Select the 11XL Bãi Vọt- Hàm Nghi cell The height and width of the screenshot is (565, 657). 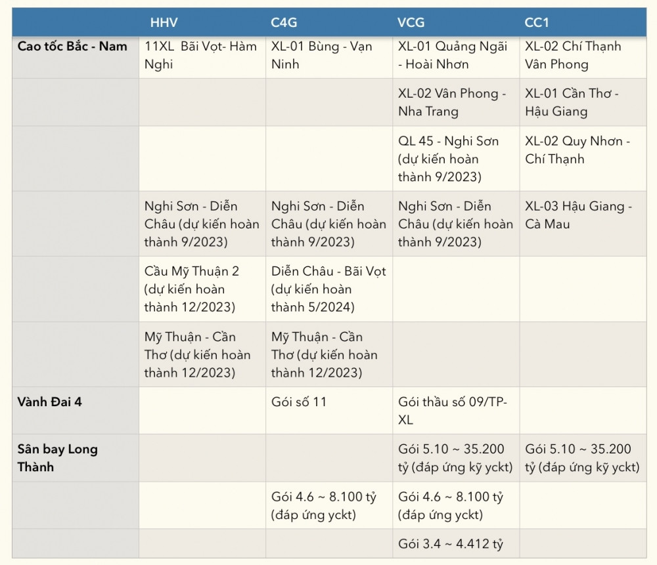tap(200, 56)
